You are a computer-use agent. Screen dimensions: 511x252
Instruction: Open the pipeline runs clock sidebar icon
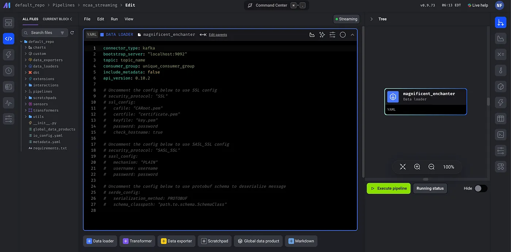click(8, 71)
